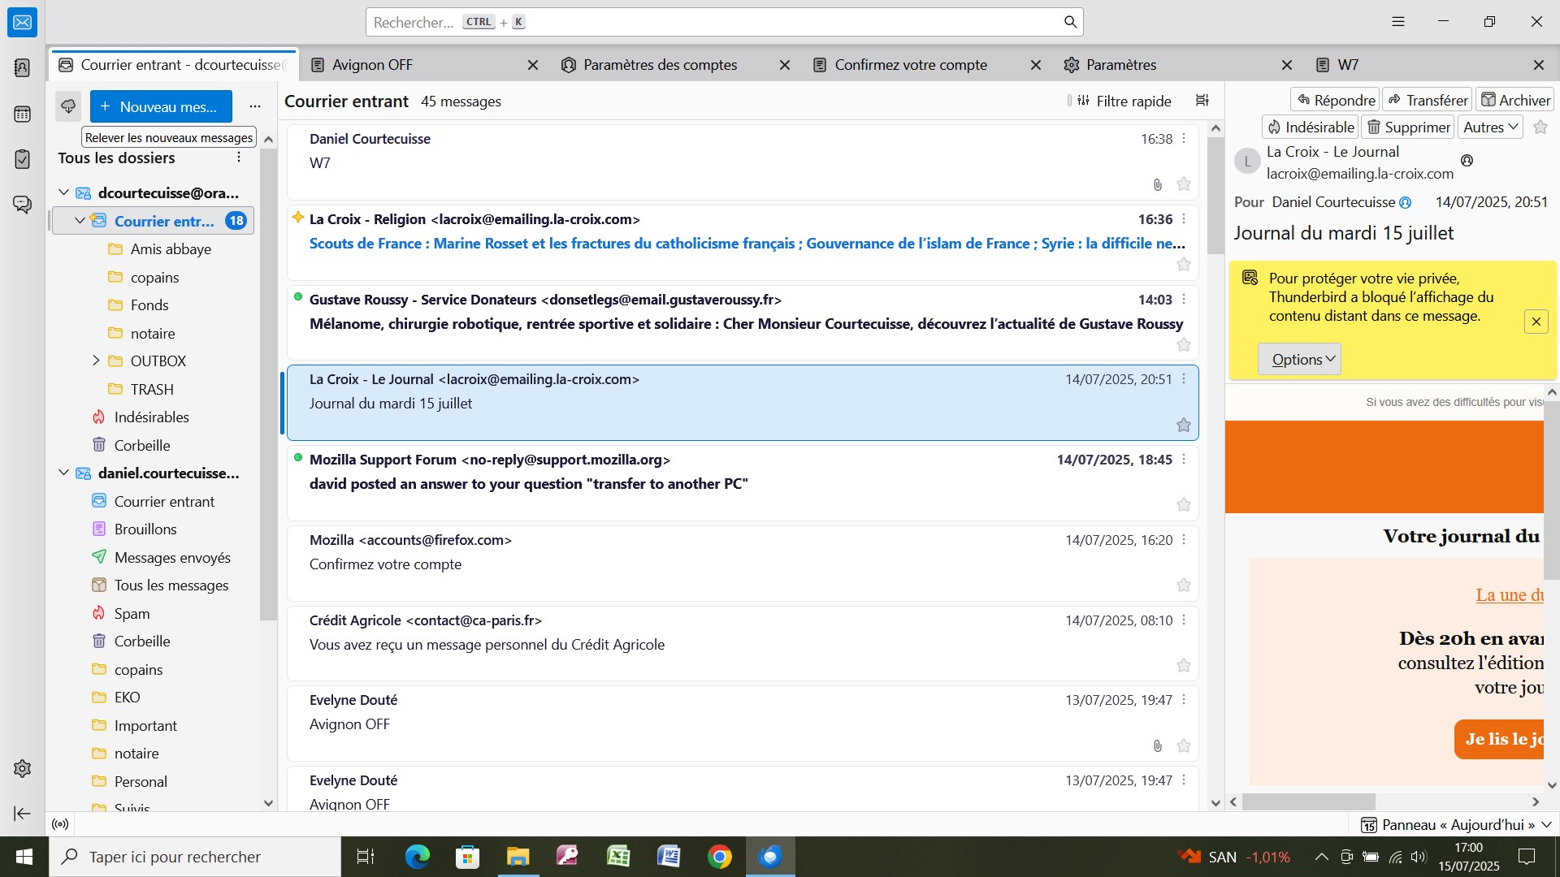
Task: Open the Chat space icon
Action: click(22, 205)
